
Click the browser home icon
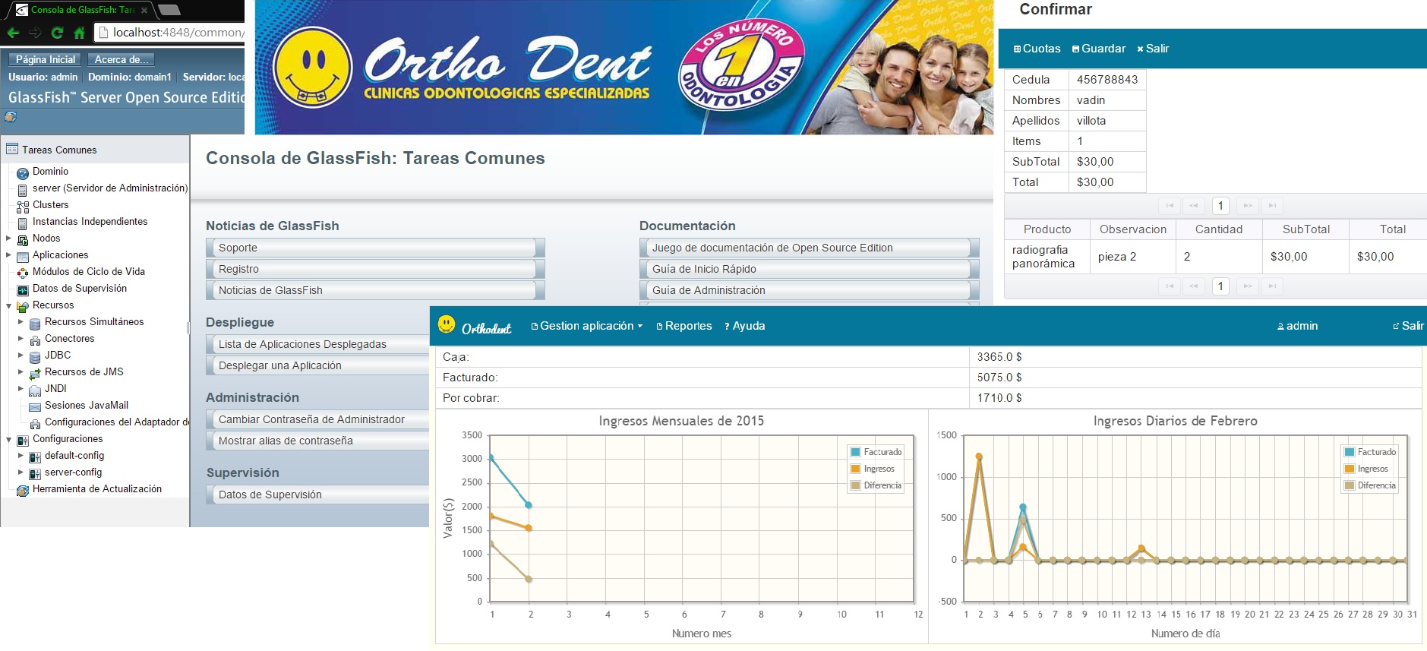79,33
